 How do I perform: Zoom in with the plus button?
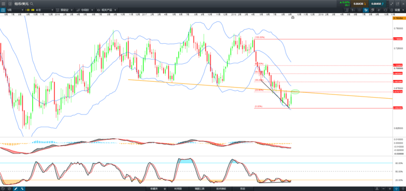(x=390, y=189)
